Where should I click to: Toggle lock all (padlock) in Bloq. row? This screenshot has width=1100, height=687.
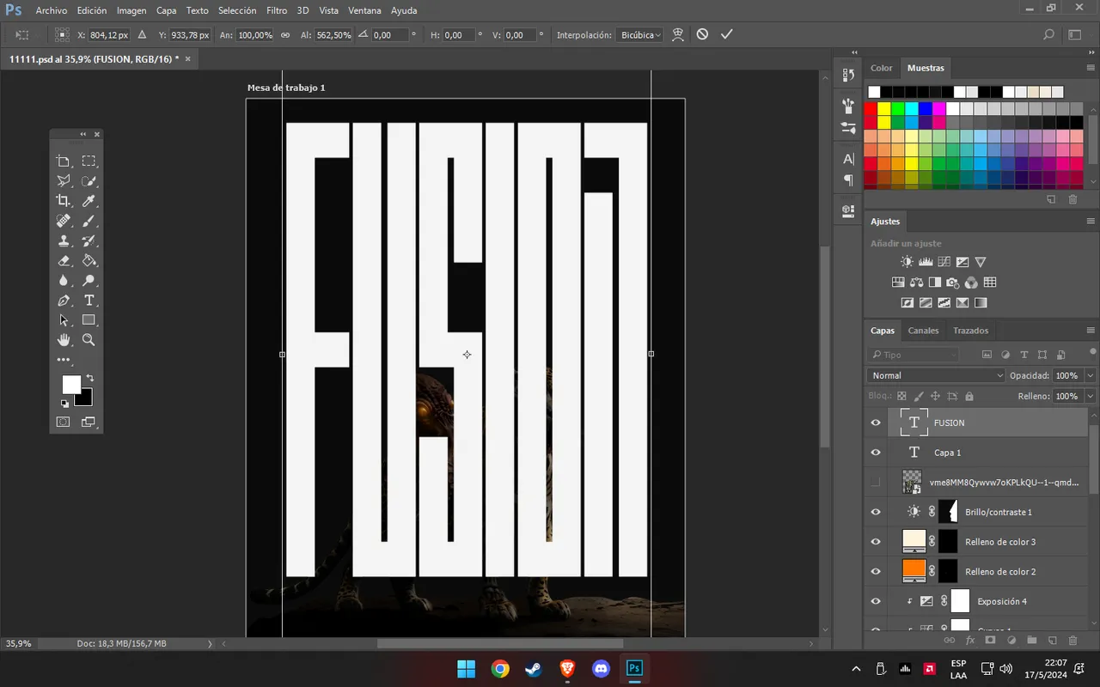(x=969, y=397)
